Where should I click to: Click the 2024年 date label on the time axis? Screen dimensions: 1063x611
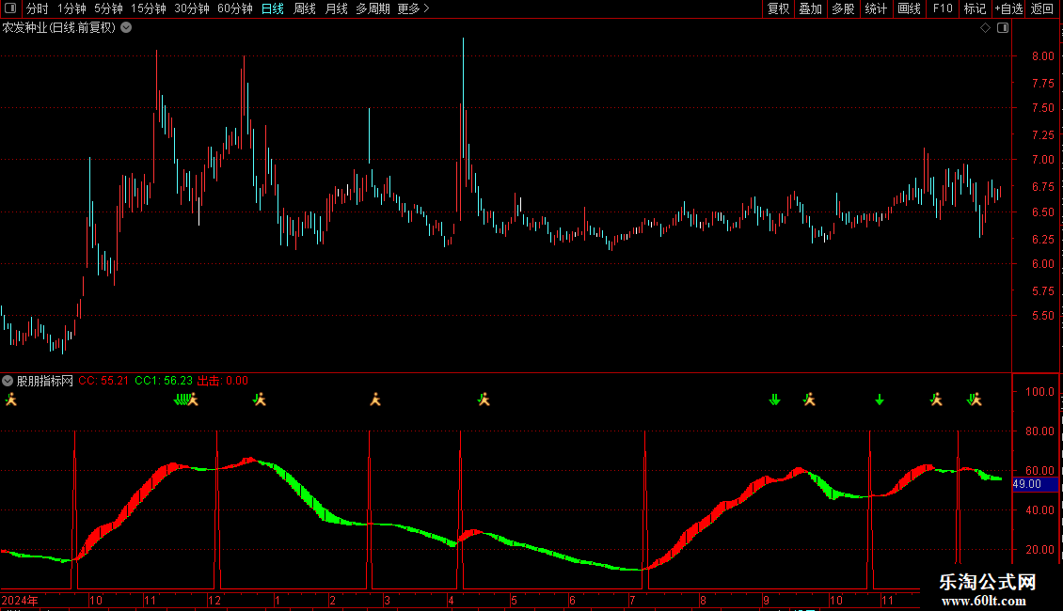pyautogui.click(x=20, y=600)
